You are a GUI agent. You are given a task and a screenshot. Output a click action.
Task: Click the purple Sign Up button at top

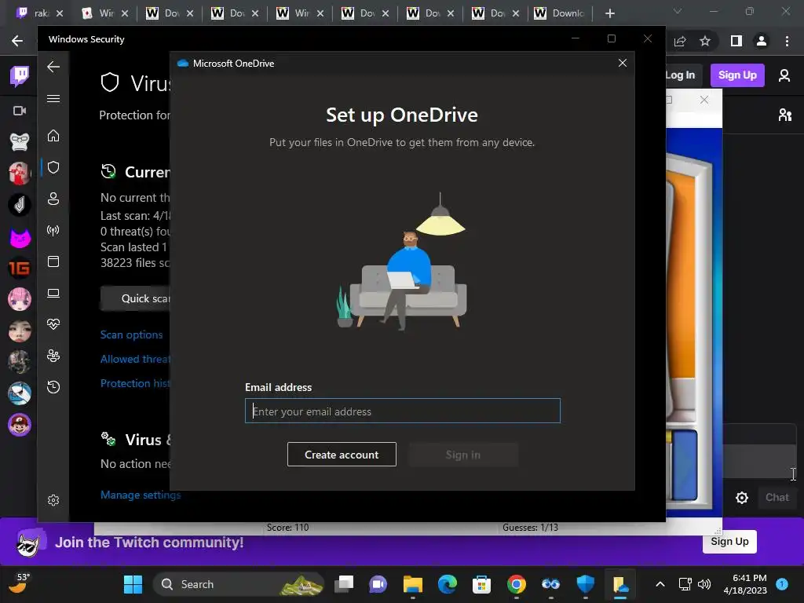tap(737, 75)
